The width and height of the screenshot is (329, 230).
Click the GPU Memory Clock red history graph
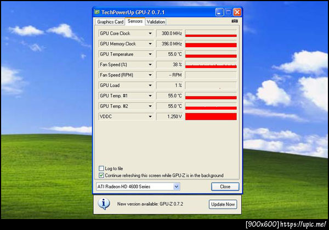coord(211,44)
